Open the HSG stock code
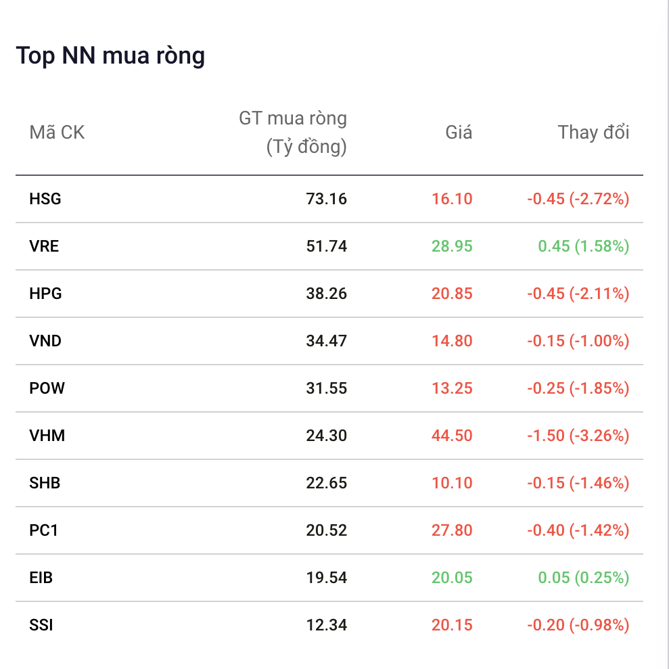Viewport: 669px width, 669px height. pyautogui.click(x=45, y=199)
